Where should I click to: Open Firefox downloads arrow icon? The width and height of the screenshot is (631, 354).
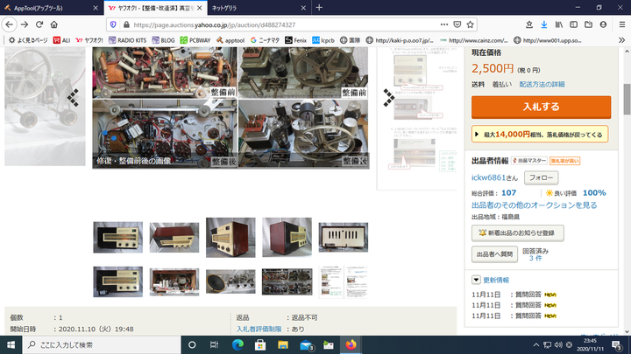pyautogui.click(x=543, y=24)
